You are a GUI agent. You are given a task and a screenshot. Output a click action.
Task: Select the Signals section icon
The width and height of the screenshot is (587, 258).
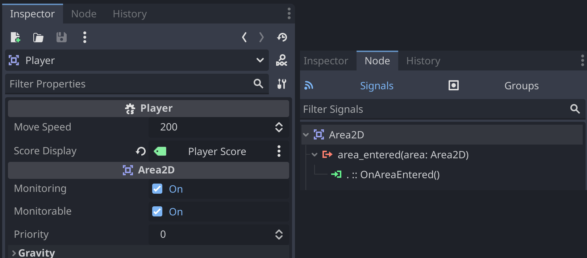pos(309,86)
